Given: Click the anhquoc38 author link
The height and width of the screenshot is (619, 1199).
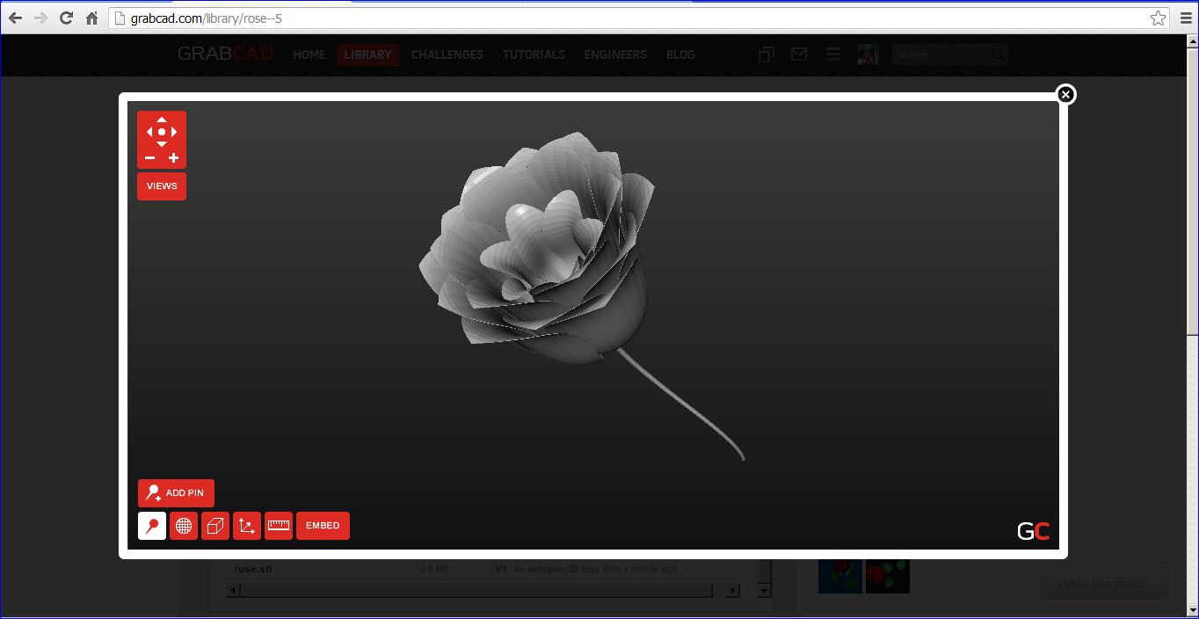Looking at the screenshot, I should pos(553,569).
